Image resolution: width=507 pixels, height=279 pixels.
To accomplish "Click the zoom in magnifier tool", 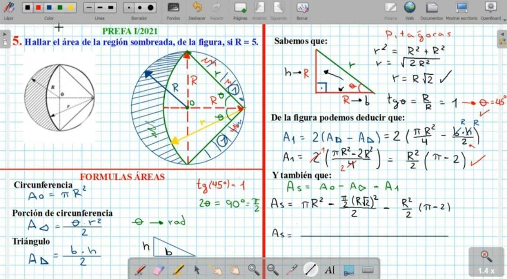I will pyautogui.click(x=253, y=270).
